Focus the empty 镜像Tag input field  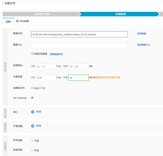point(79,46)
